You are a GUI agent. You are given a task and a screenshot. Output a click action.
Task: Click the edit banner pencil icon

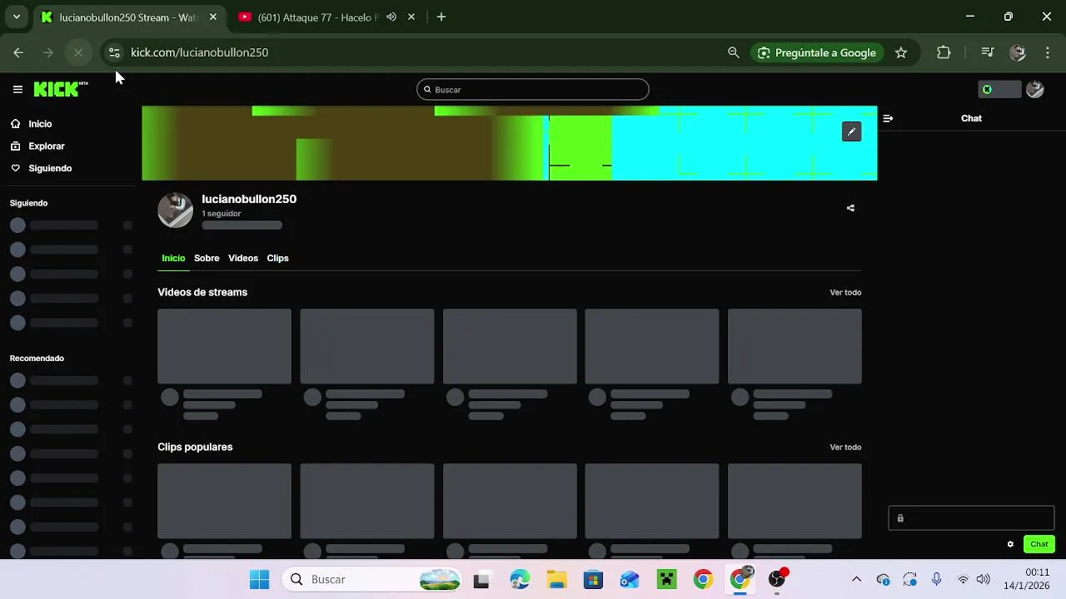pyautogui.click(x=851, y=131)
